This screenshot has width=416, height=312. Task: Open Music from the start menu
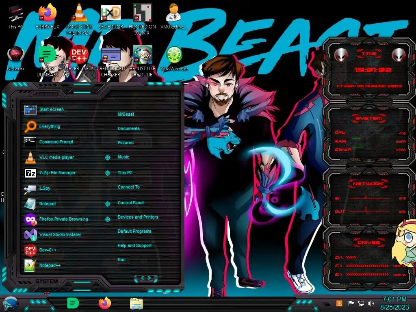click(123, 157)
